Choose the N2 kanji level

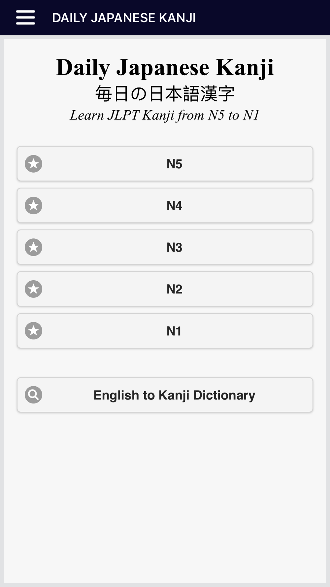click(x=165, y=289)
